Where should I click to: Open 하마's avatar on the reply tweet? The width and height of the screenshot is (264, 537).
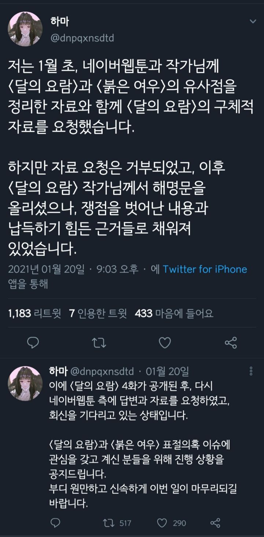click(x=25, y=383)
